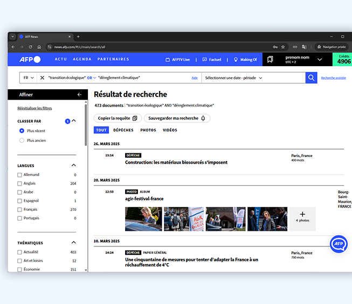Select Plus récent sorting
The height and width of the screenshot is (304, 352).
click(x=22, y=131)
